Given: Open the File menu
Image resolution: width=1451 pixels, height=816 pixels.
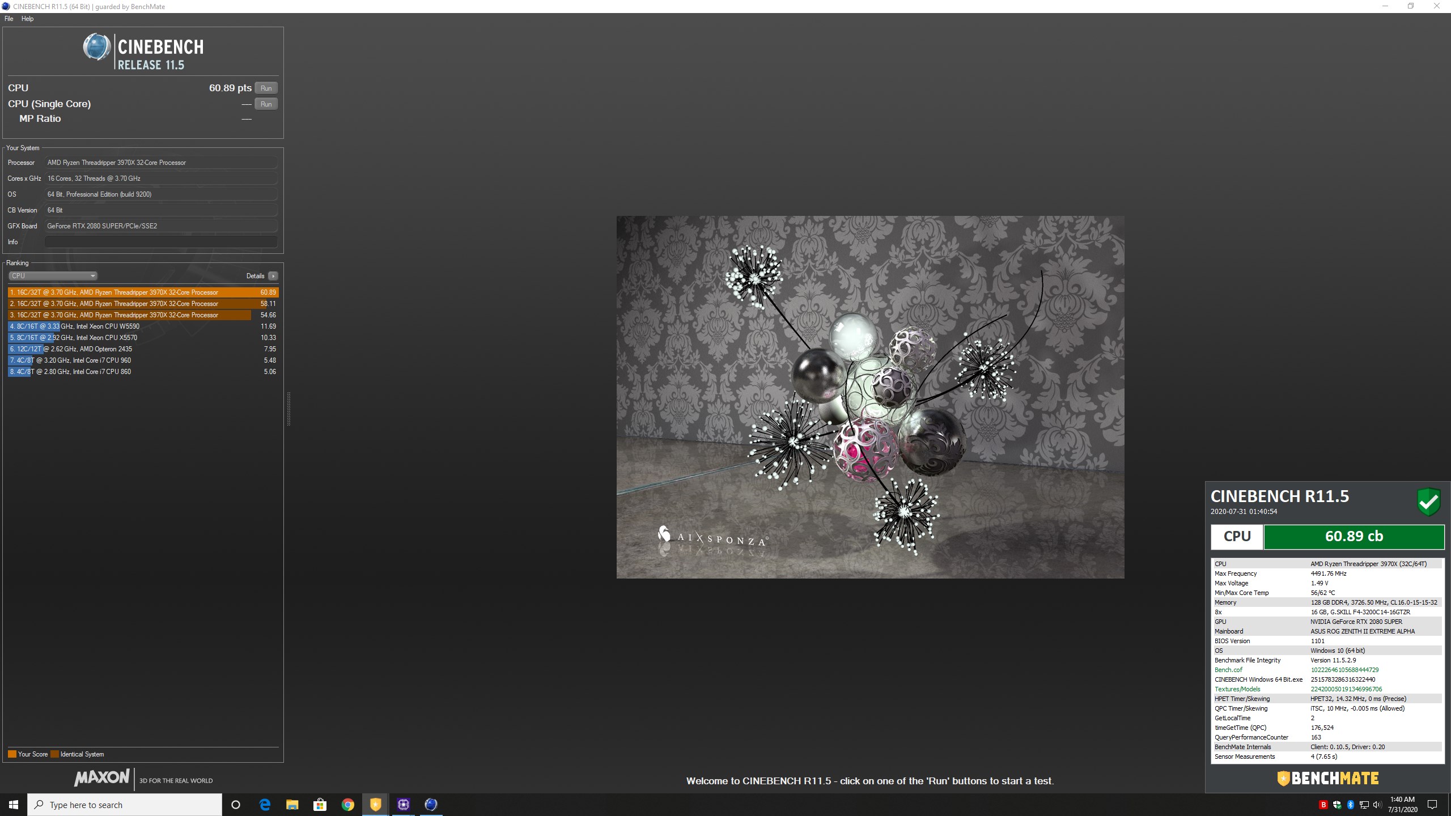Looking at the screenshot, I should point(9,19).
